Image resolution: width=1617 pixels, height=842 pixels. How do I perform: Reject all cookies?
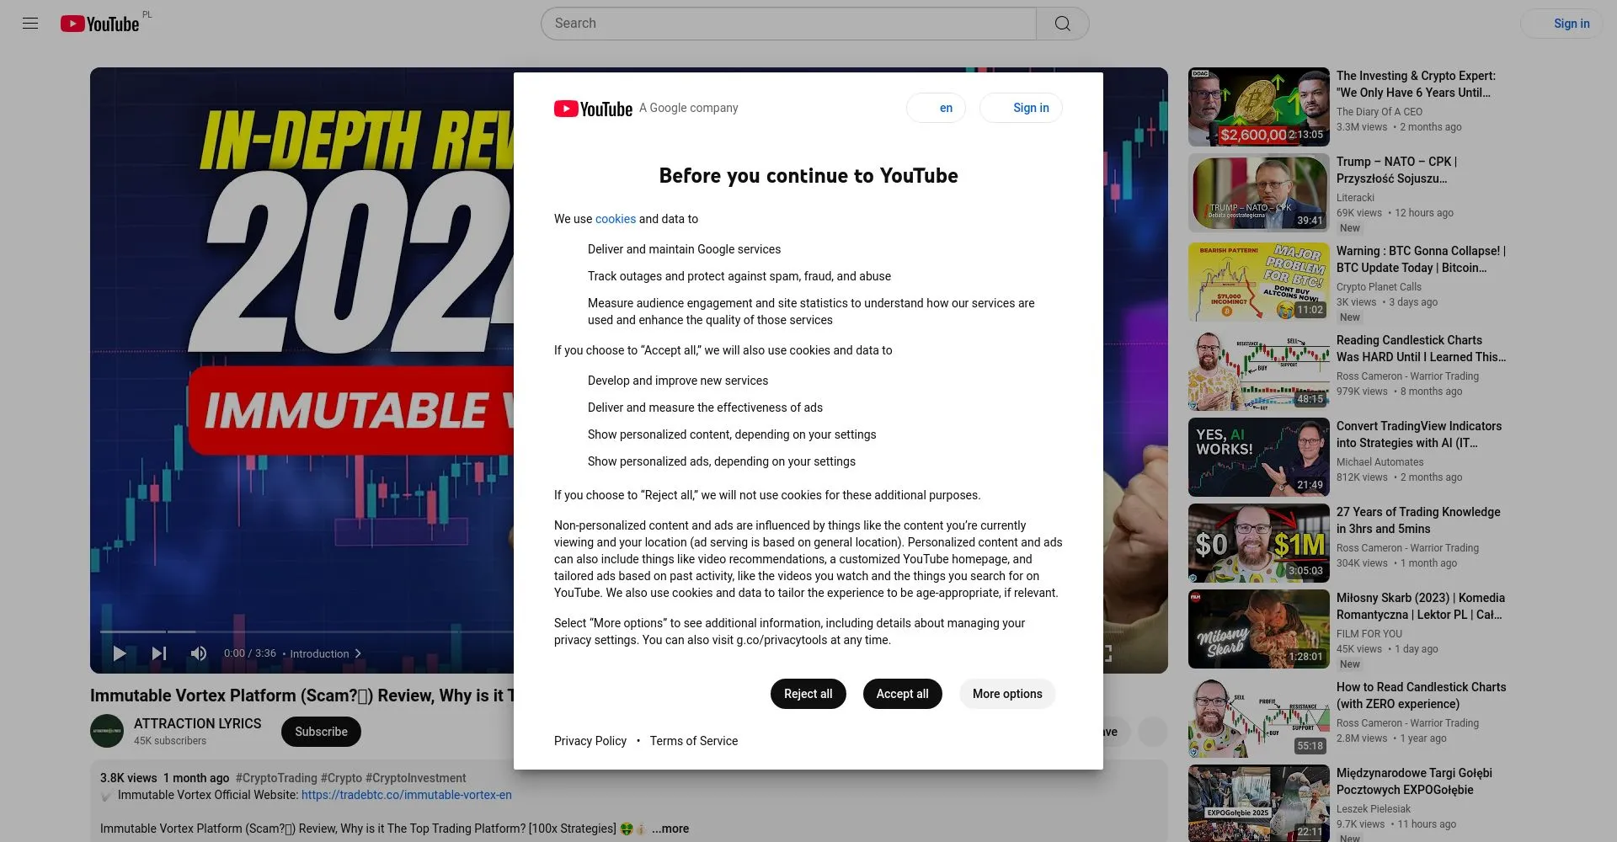tap(808, 694)
